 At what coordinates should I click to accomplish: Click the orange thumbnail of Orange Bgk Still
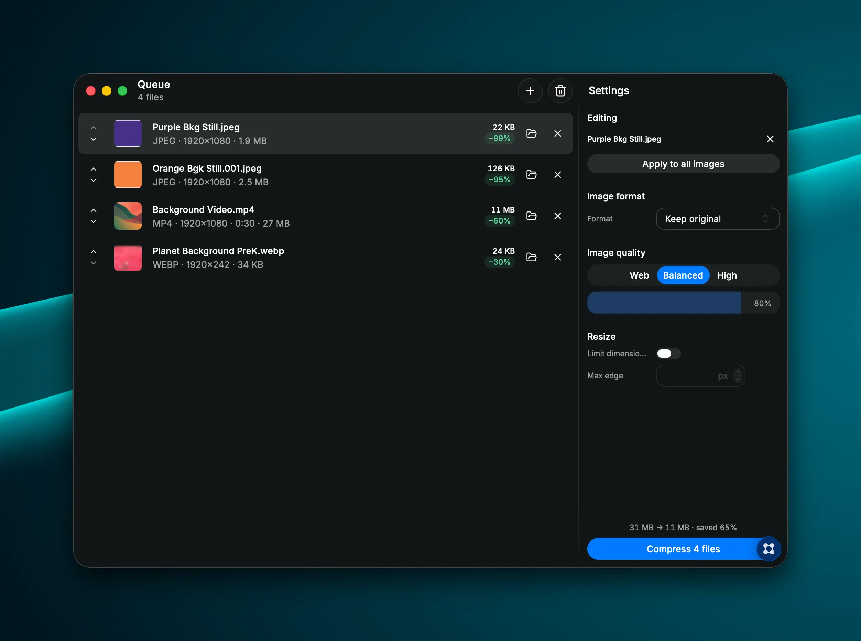128,175
